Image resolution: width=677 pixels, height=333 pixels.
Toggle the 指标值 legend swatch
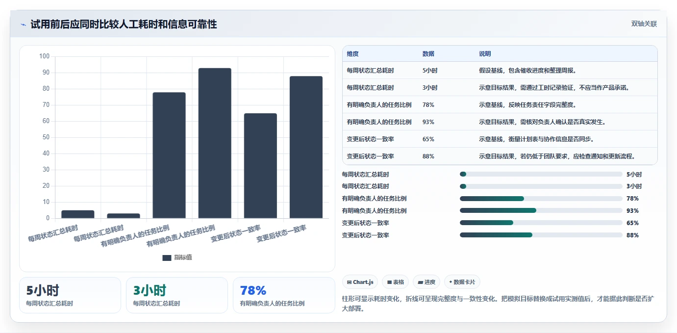point(167,257)
